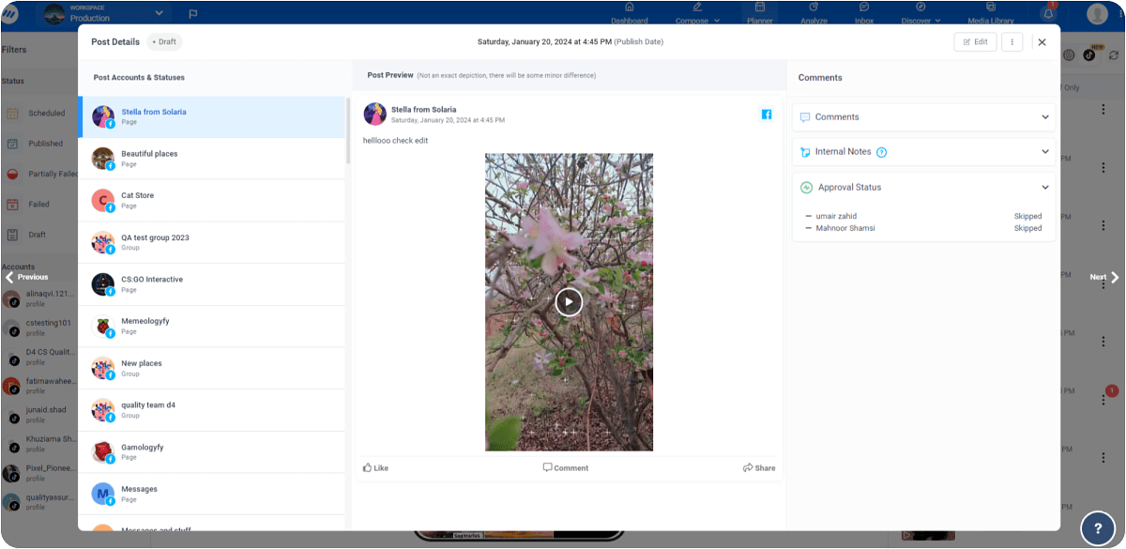Click the Like thumbs-up icon
1126x549 pixels.
(368, 467)
